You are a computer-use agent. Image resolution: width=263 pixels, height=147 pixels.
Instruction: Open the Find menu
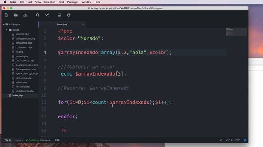61,2
